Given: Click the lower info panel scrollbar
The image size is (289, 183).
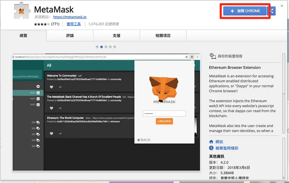Looking at the screenshot, I should point(284,158).
